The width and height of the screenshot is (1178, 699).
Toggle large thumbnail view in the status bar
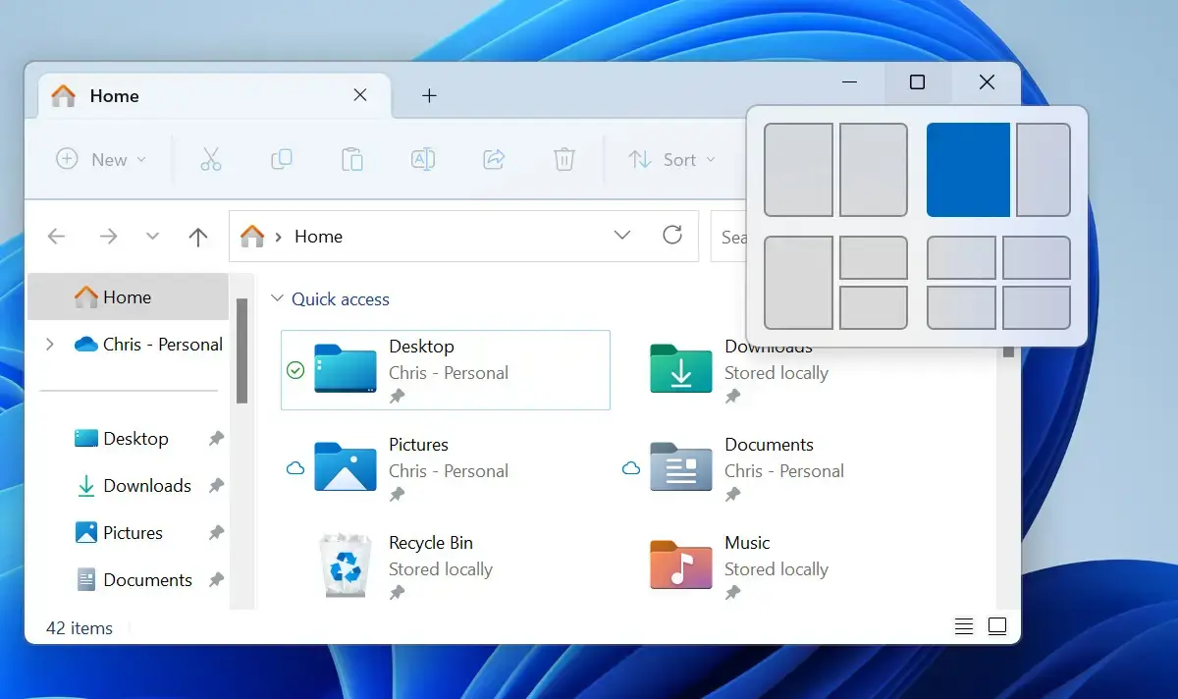(996, 625)
